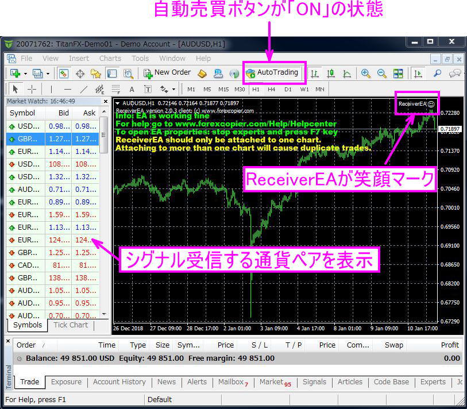
Task: Switch chart timeframe to M15
Action: pyautogui.click(x=223, y=89)
